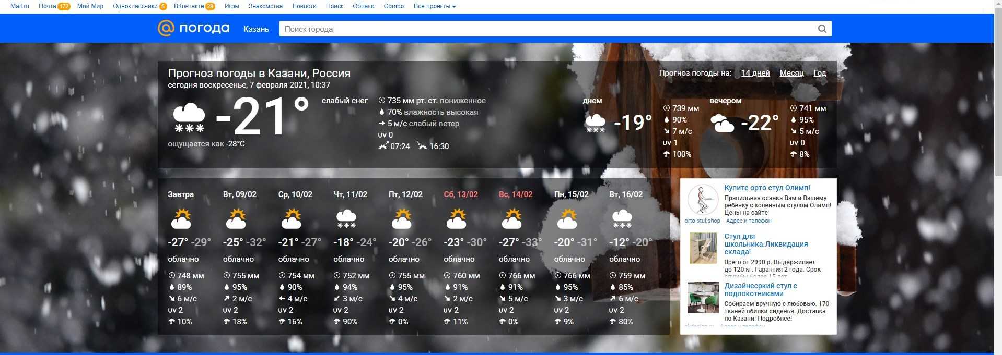Screen dimensions: 1002x355
Task: Show the Месяц forecast
Action: point(791,73)
